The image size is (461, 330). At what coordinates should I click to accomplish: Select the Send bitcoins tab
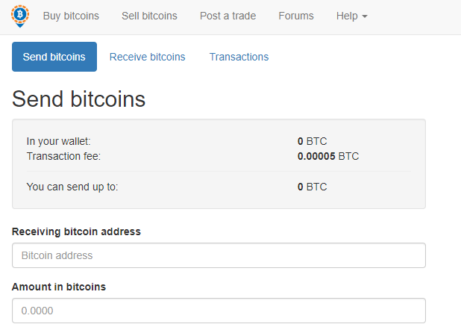[x=54, y=57]
